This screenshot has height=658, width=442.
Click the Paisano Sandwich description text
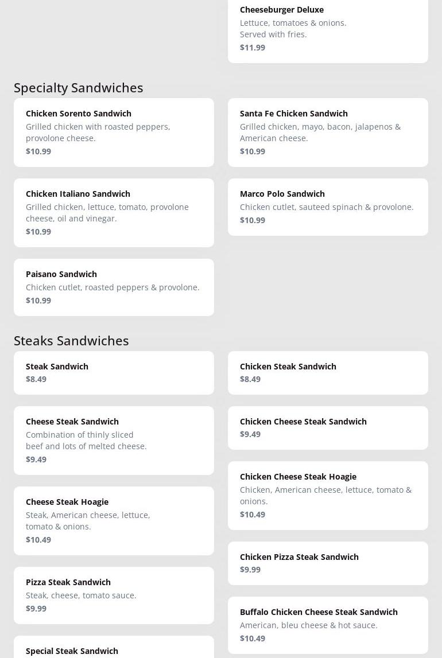click(113, 287)
